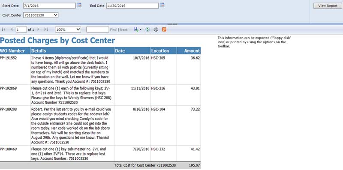343x170 pixels.
Task: Go to previous report page
Action: pyautogui.click(x=12, y=29)
